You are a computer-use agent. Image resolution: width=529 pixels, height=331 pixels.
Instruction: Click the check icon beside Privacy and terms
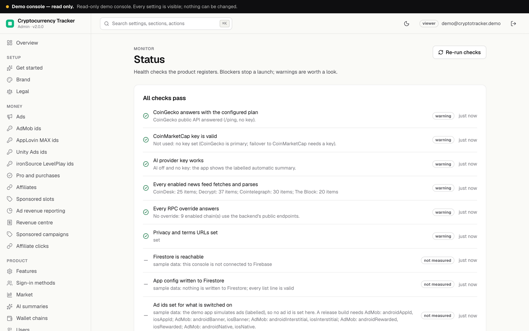[146, 236]
